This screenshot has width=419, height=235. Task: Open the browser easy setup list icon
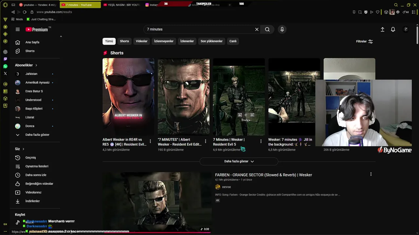(x=414, y=12)
